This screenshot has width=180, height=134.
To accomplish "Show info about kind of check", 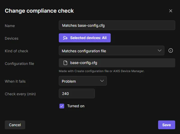I will pos(171,50).
